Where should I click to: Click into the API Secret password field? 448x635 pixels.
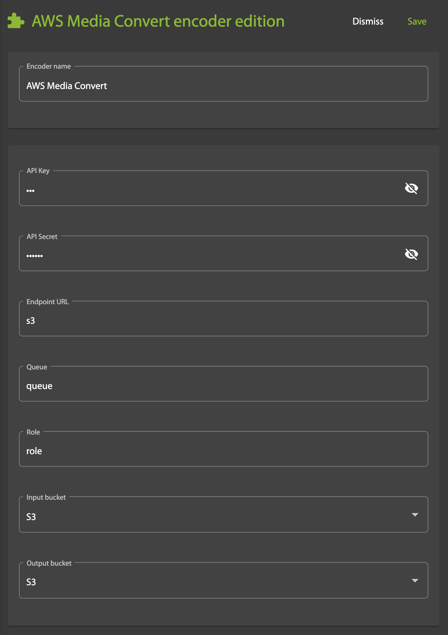210,255
